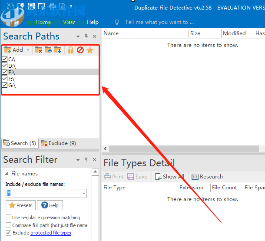Click the save icon in quick access toolbar
The width and height of the screenshot is (265, 241).
pyautogui.click(x=31, y=7)
